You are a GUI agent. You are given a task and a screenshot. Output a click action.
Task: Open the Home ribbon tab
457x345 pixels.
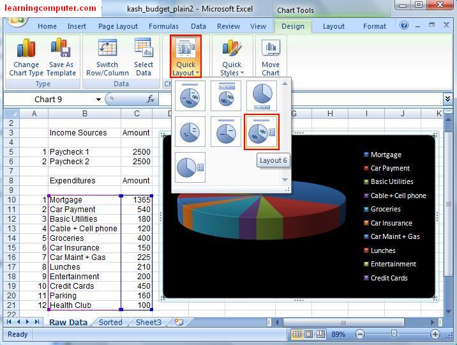click(x=47, y=26)
